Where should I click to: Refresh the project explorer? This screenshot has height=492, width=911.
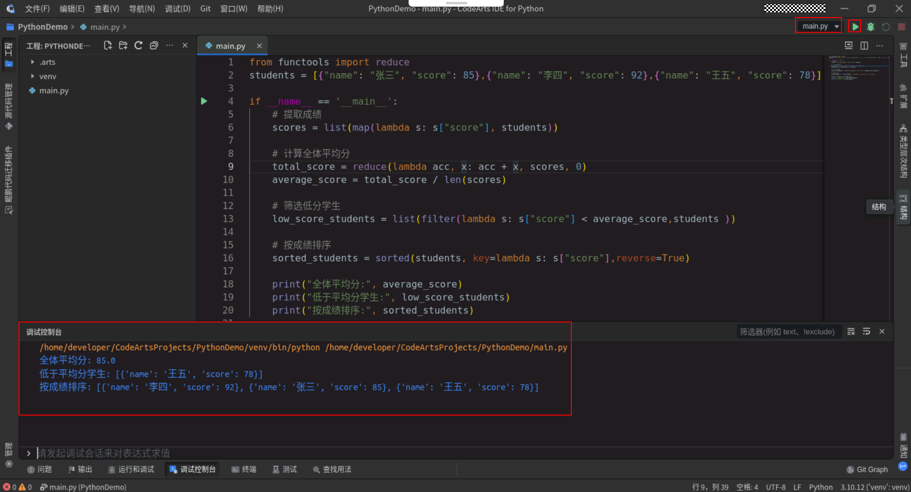(138, 46)
